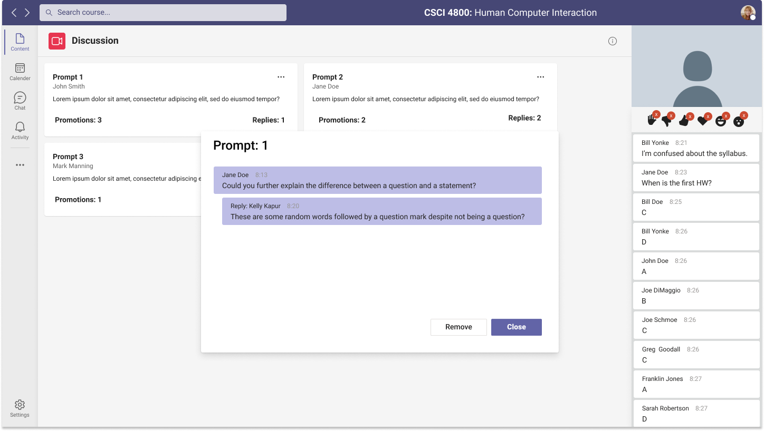This screenshot has width=764, height=431.
Task: Open the Activity bell notifications
Action: click(x=20, y=130)
